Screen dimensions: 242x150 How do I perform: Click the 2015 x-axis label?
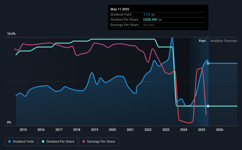point(23,130)
